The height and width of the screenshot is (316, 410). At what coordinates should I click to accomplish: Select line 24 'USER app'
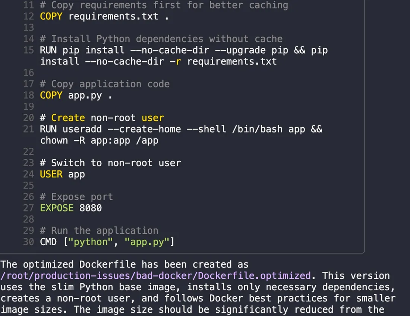[x=62, y=174]
